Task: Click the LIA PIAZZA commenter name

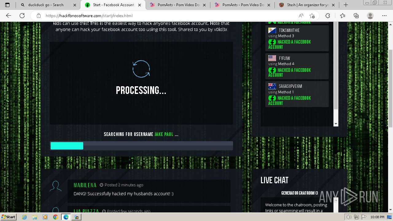Action: [x=86, y=211]
